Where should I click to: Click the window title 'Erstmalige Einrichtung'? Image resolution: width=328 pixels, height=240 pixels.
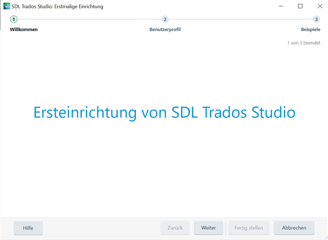coord(79,7)
